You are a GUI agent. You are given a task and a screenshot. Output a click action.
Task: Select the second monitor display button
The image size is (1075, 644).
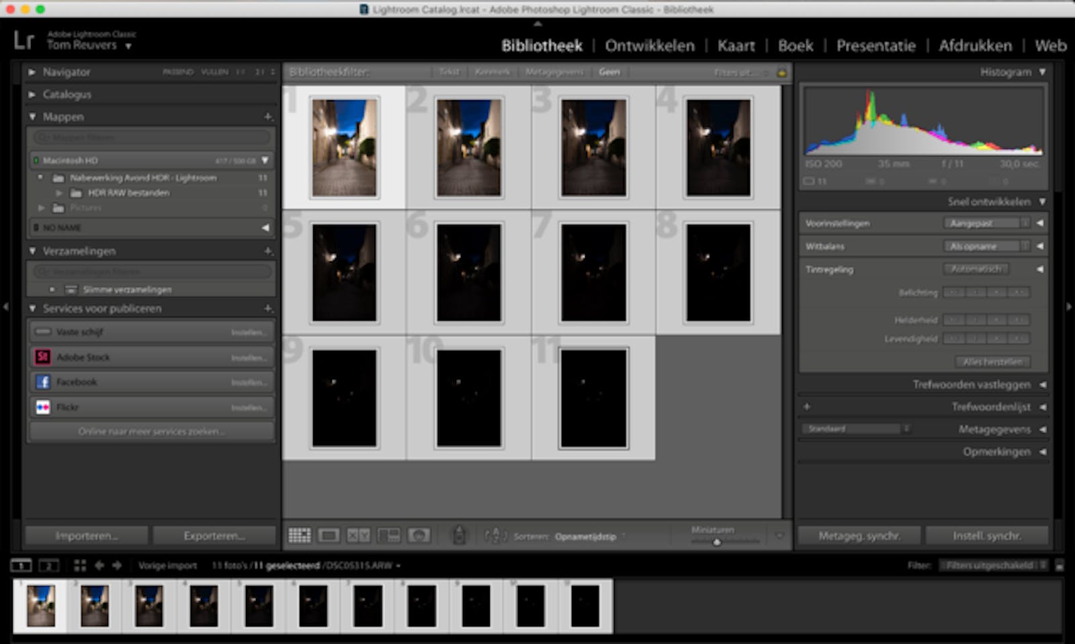(49, 565)
